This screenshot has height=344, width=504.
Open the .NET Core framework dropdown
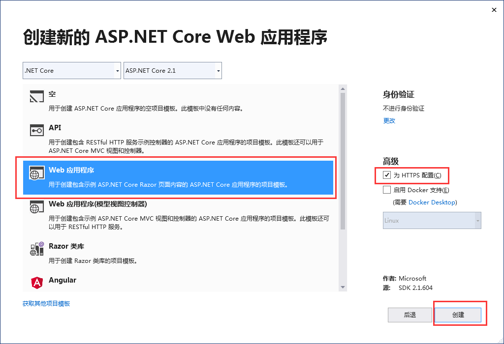(x=72, y=71)
